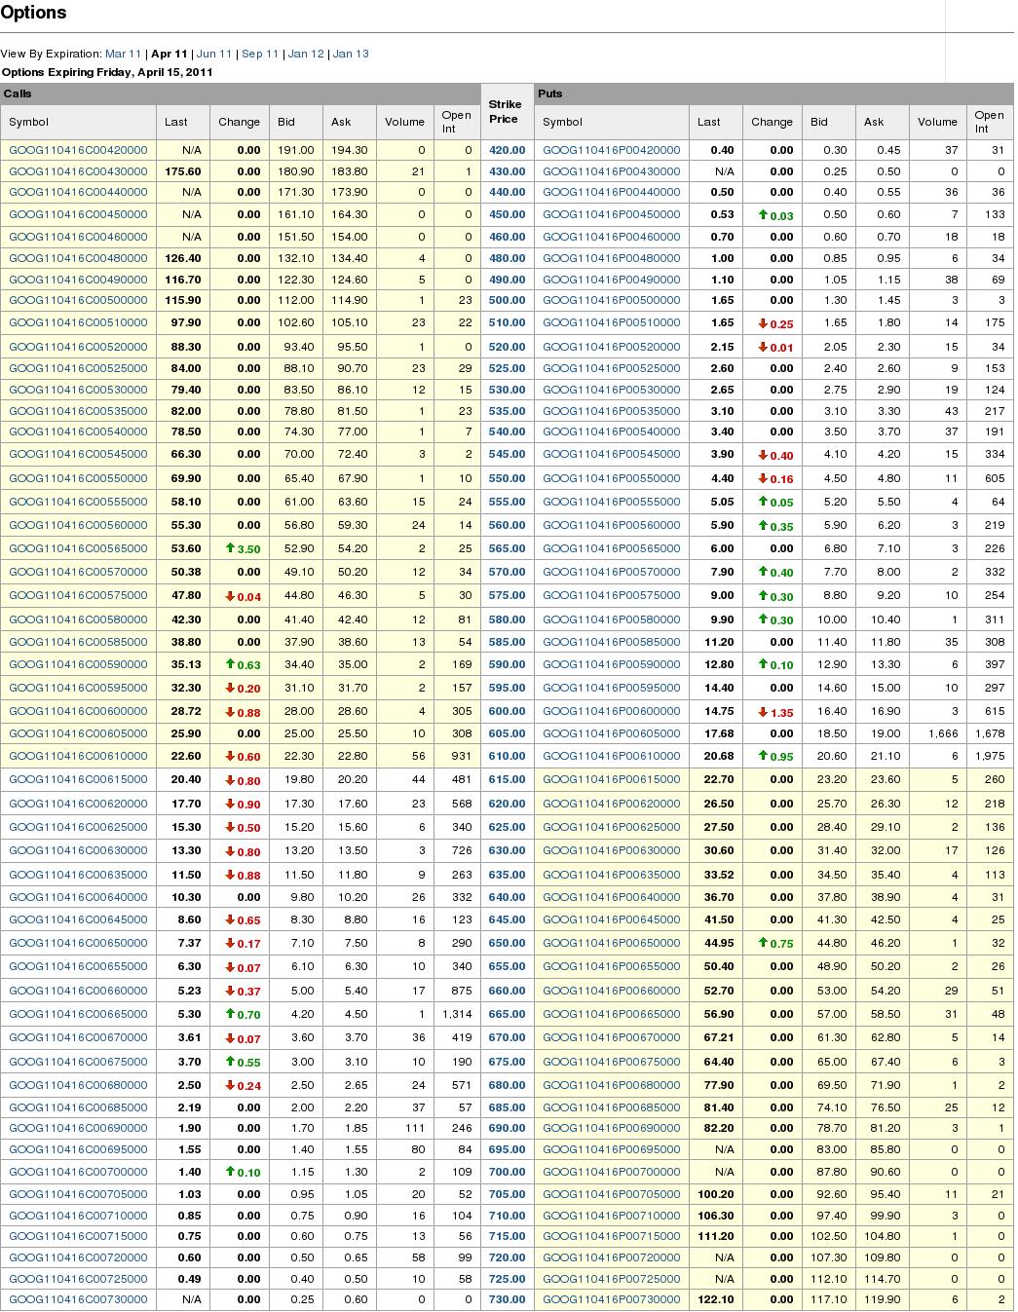Image resolution: width=1018 pixels, height=1312 pixels.
Task: Click volume 111 on the 690 call
Action: (416, 1128)
